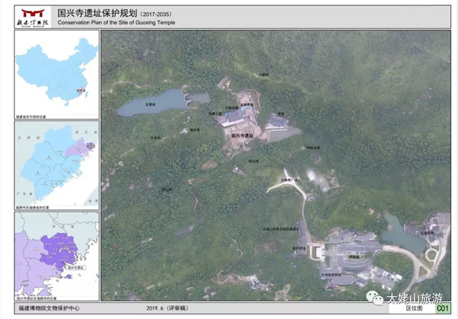The width and height of the screenshot is (458, 319).
Task: Click the title 国兴寺遗址保护规划
Action: pyautogui.click(x=97, y=13)
